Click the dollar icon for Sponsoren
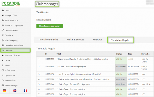Screen dimensions: 154x97 click(x=3, y=75)
